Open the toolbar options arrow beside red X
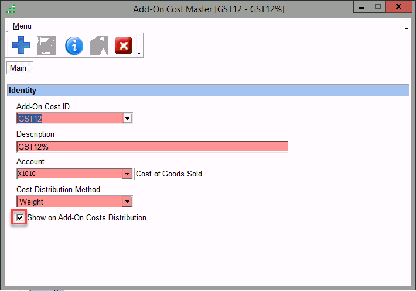Image resolution: width=416 pixels, height=291 pixels. click(139, 54)
